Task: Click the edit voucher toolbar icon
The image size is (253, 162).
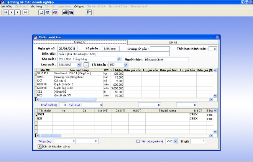Action: pyautogui.click(x=48, y=12)
